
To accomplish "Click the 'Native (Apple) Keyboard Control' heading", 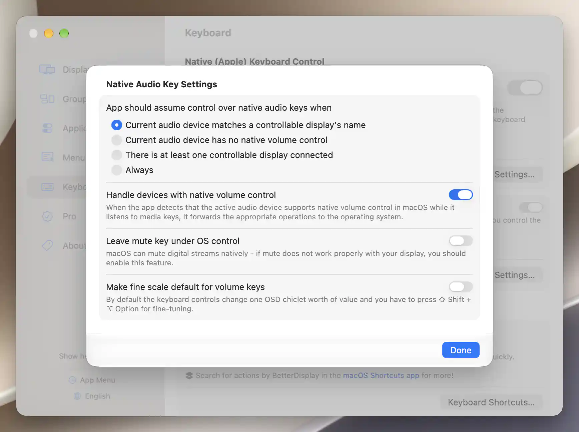I will pos(254,62).
